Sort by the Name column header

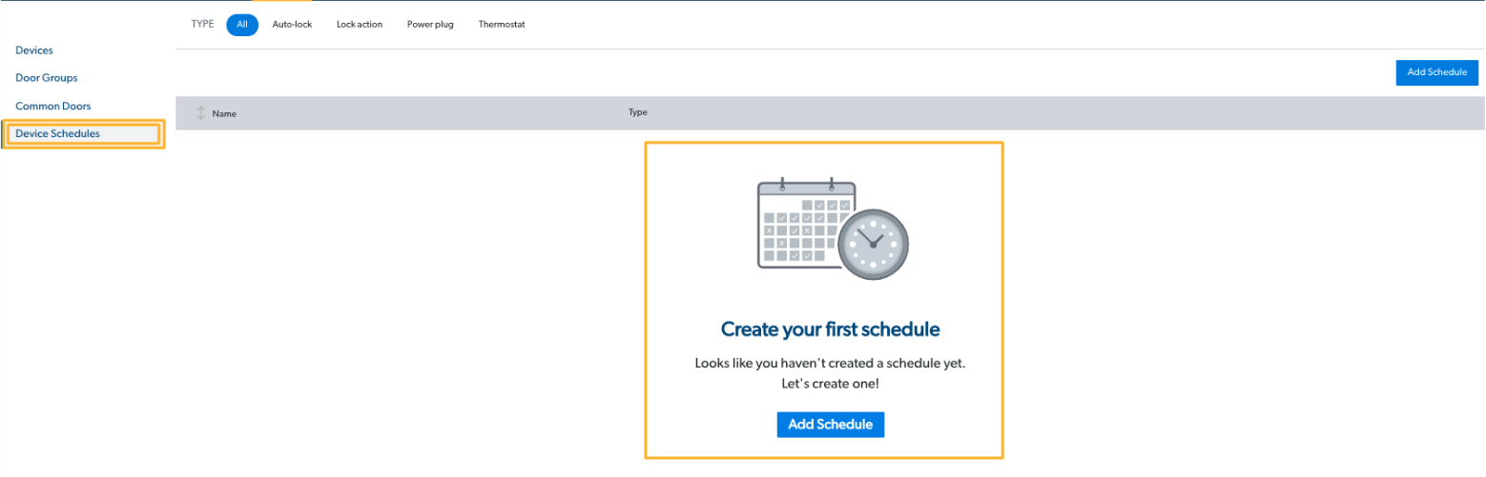click(224, 113)
